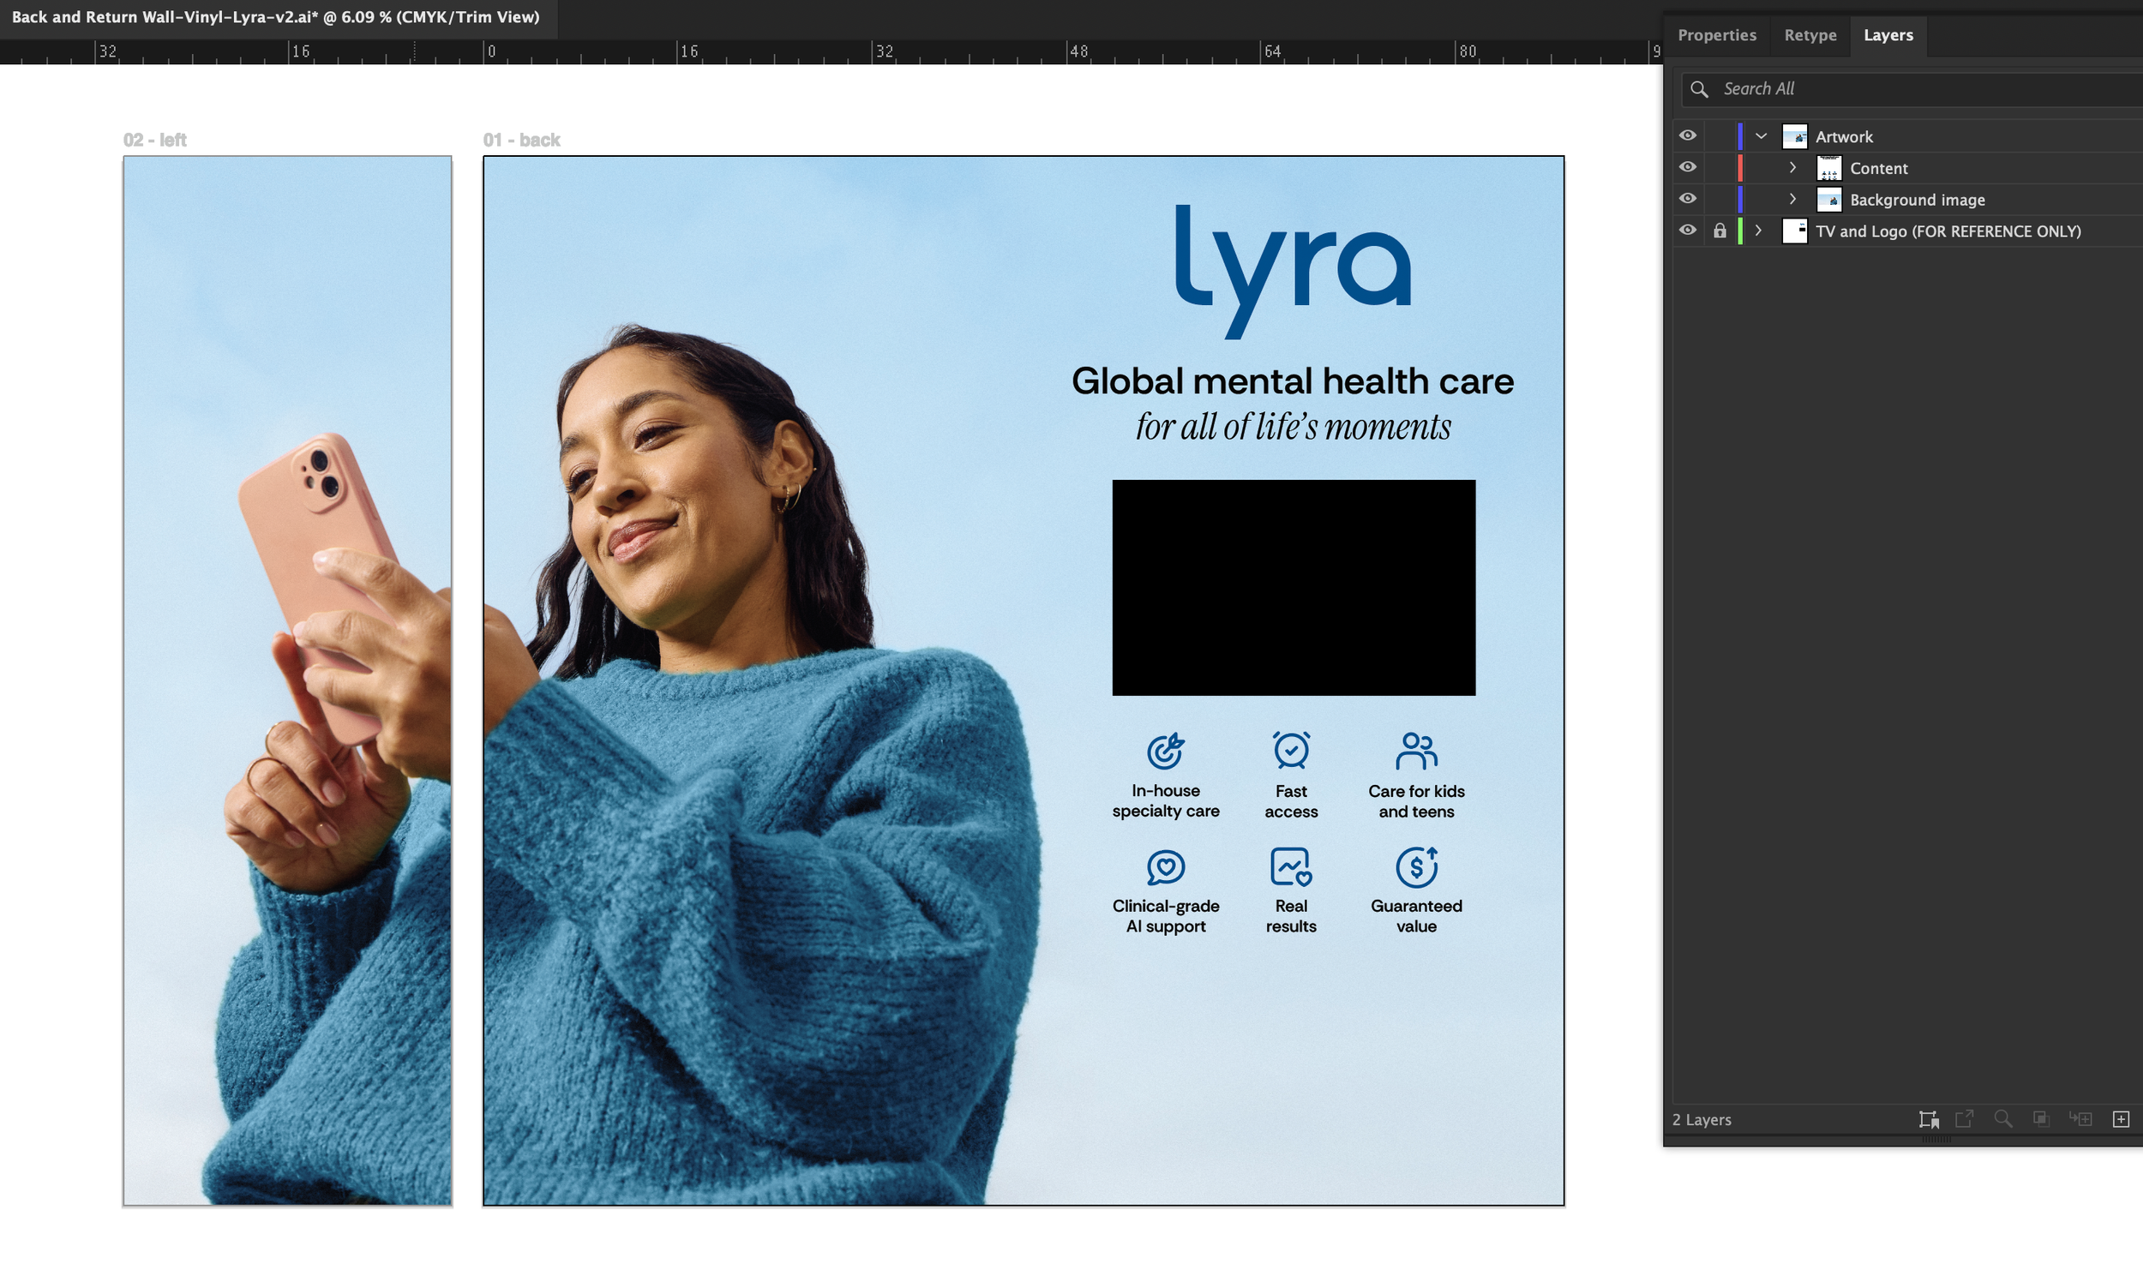
Task: Click the arrow-out export icon in Layers panel
Action: click(x=1964, y=1119)
